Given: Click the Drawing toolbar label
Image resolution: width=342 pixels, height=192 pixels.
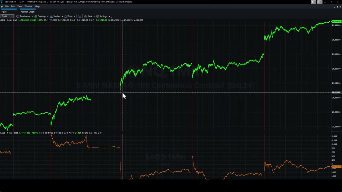Looking at the screenshot, I should click(x=41, y=16).
